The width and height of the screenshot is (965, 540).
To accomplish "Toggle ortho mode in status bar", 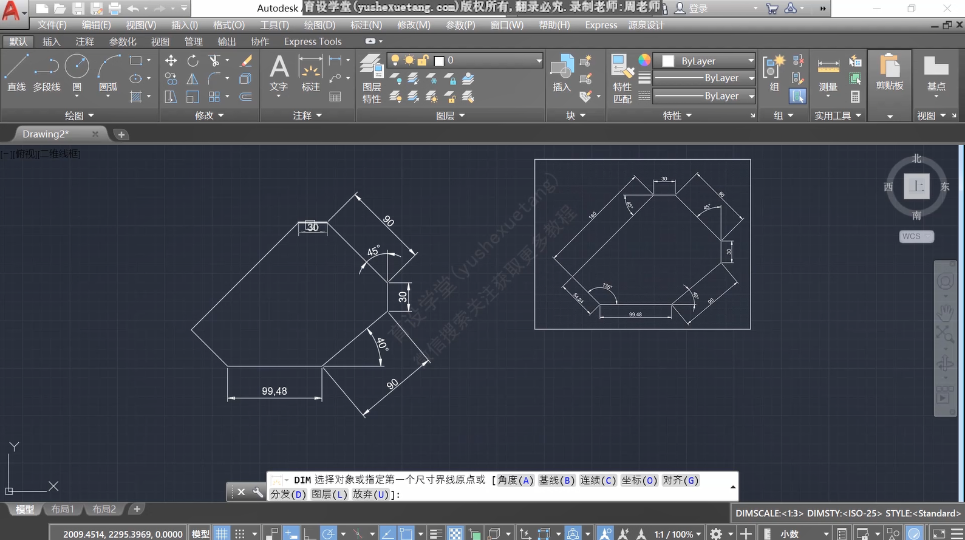I will pos(309,533).
